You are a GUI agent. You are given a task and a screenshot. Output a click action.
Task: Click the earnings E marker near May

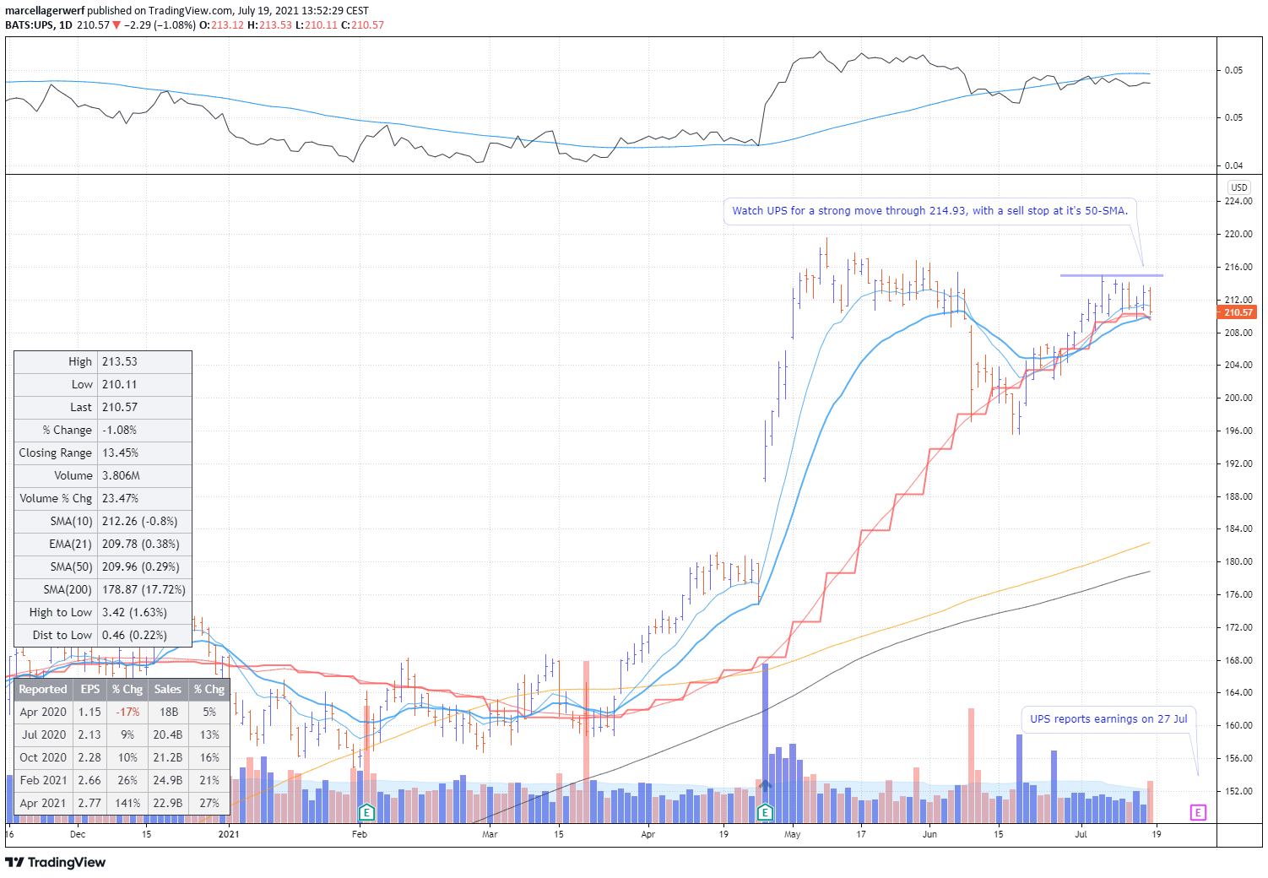[765, 813]
